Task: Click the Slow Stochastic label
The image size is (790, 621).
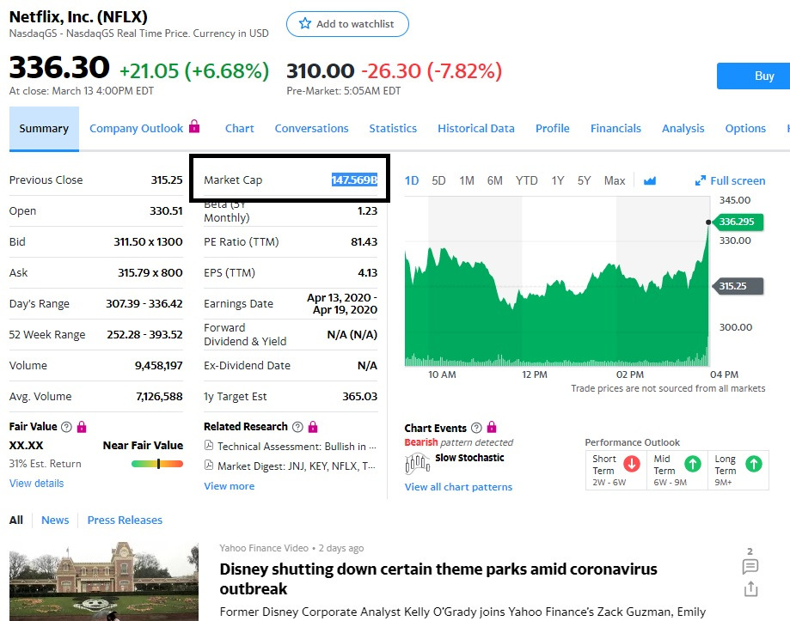Action: [469, 458]
